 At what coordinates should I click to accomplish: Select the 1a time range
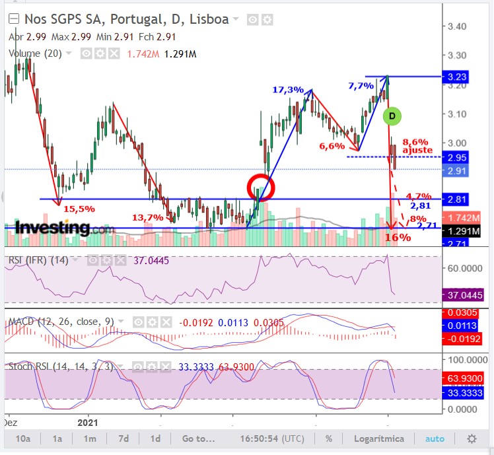57,438
